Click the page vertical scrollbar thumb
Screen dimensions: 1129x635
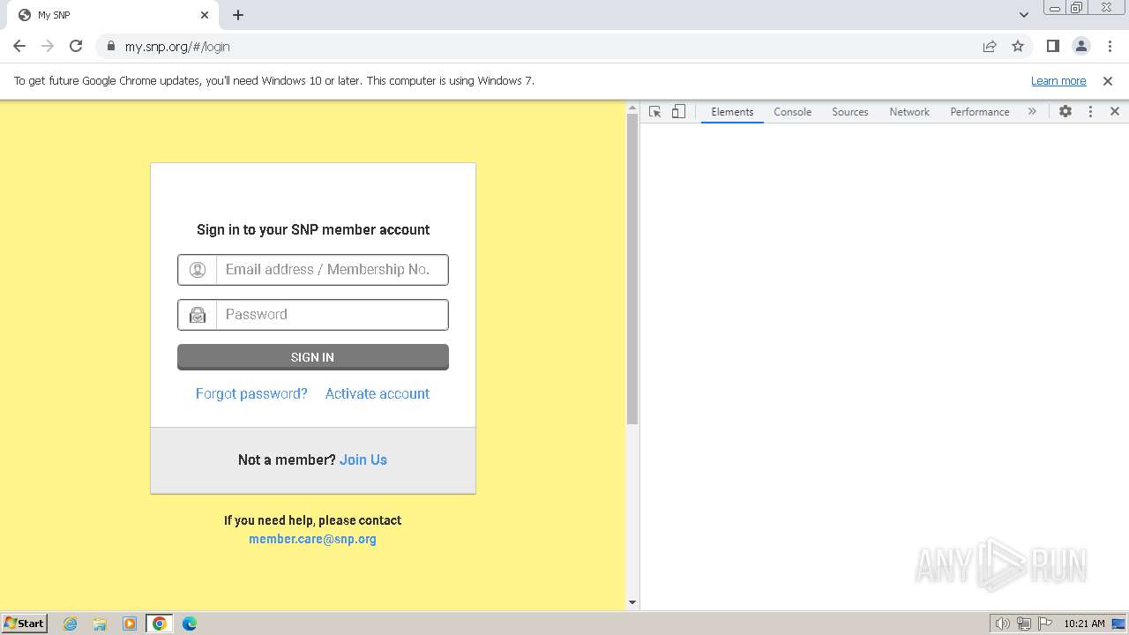coord(632,269)
